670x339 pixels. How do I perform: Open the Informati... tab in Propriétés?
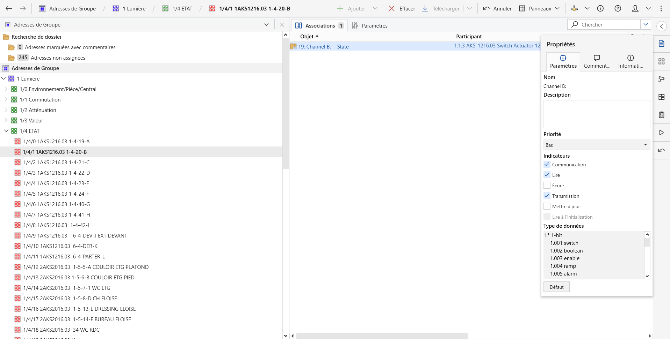click(631, 62)
